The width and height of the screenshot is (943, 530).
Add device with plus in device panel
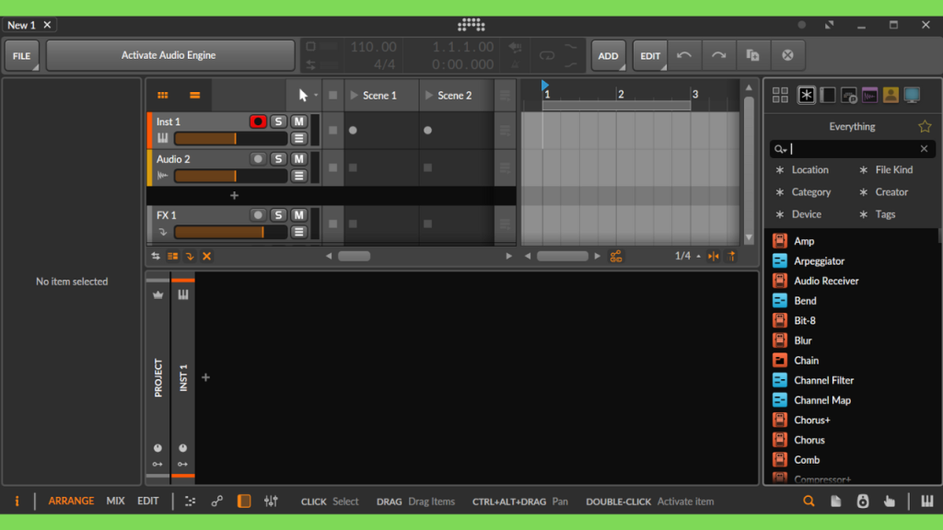[205, 377]
